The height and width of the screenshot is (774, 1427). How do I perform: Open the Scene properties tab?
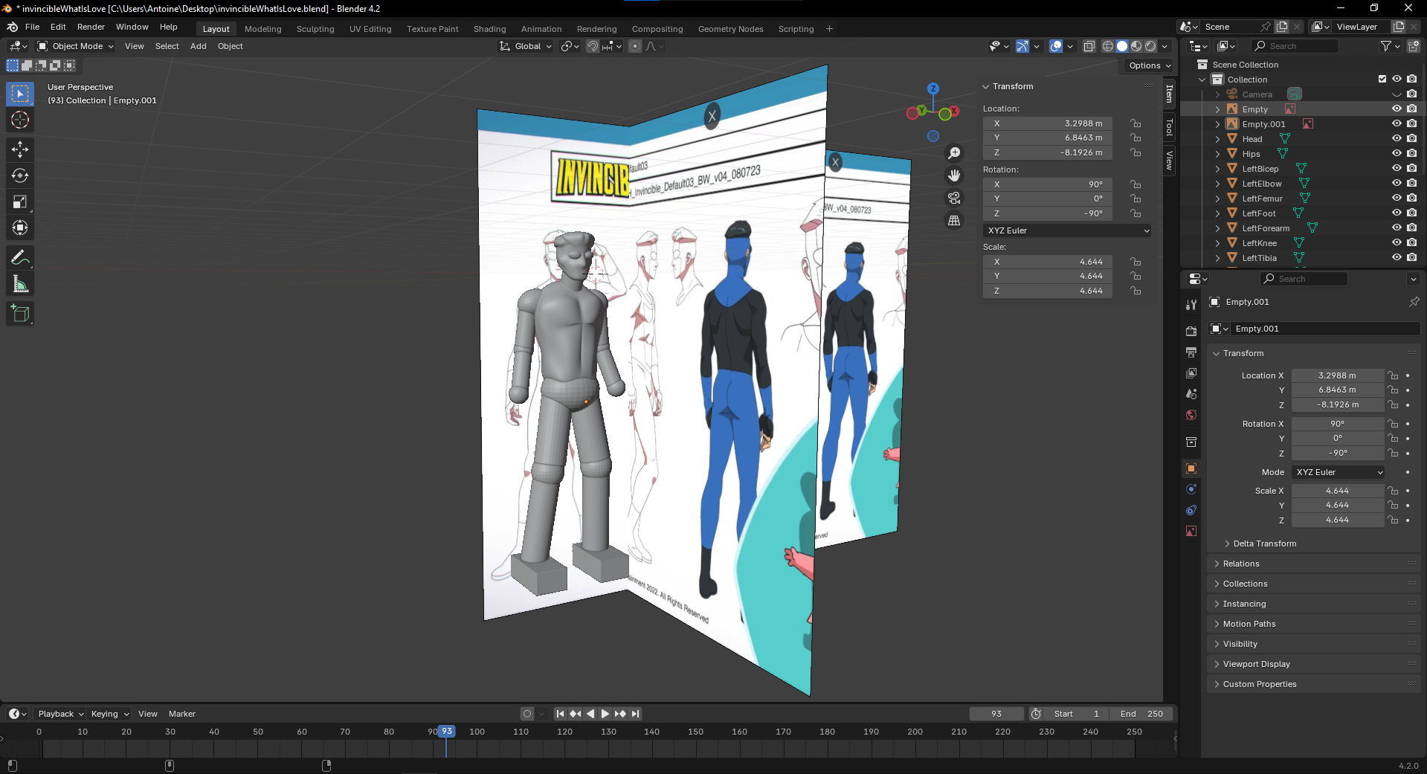click(x=1191, y=394)
